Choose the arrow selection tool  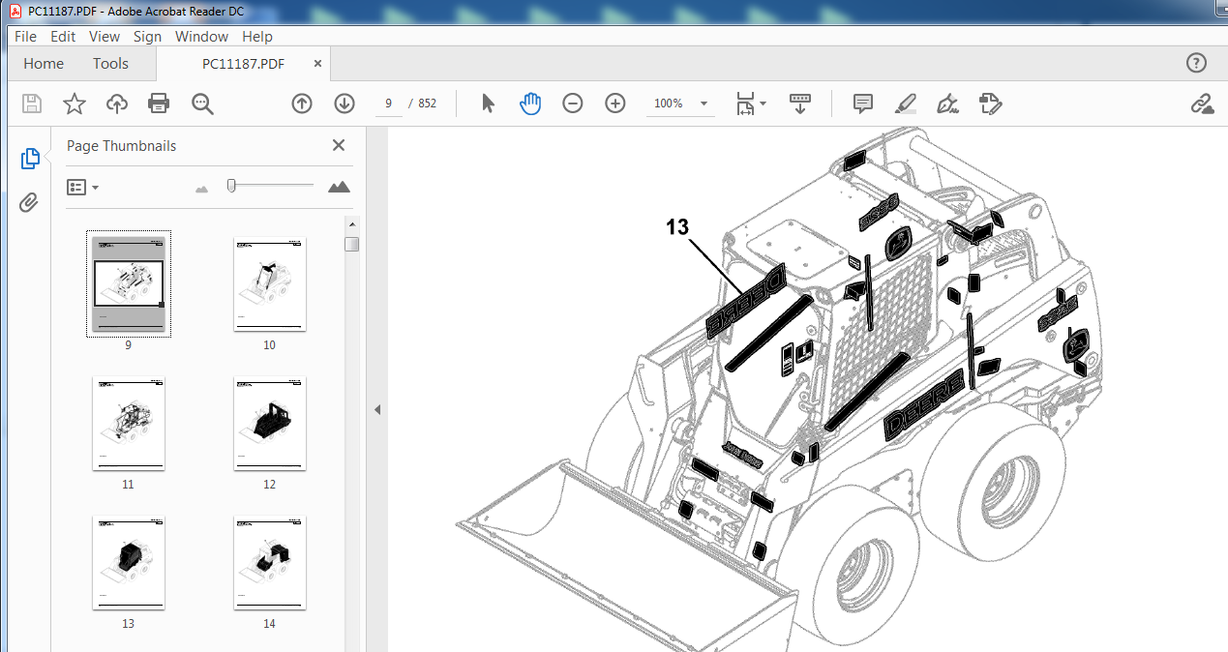point(488,104)
